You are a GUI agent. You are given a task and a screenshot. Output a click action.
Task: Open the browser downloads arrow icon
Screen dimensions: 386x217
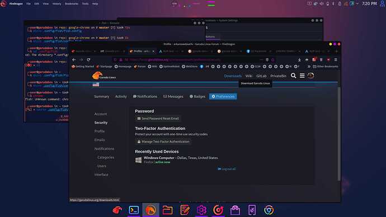(299, 59)
